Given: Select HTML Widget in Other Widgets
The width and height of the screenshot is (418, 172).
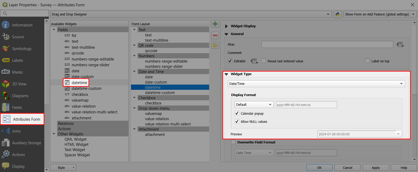Looking at the screenshot, I should 77,144.
